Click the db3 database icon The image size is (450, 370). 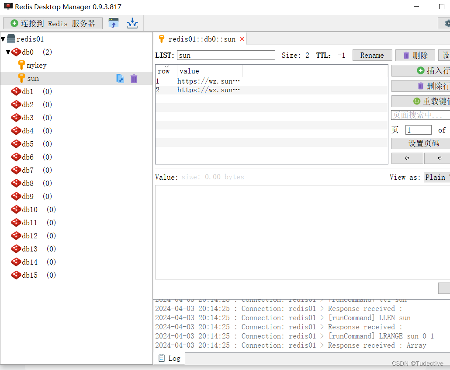pyautogui.click(x=16, y=118)
